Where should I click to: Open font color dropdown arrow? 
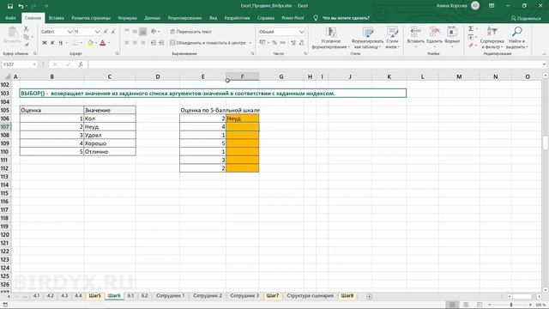coord(109,43)
